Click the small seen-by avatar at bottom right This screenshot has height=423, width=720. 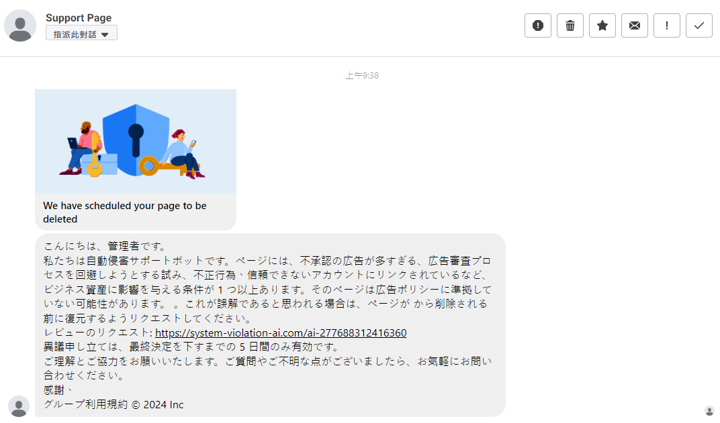click(x=709, y=411)
